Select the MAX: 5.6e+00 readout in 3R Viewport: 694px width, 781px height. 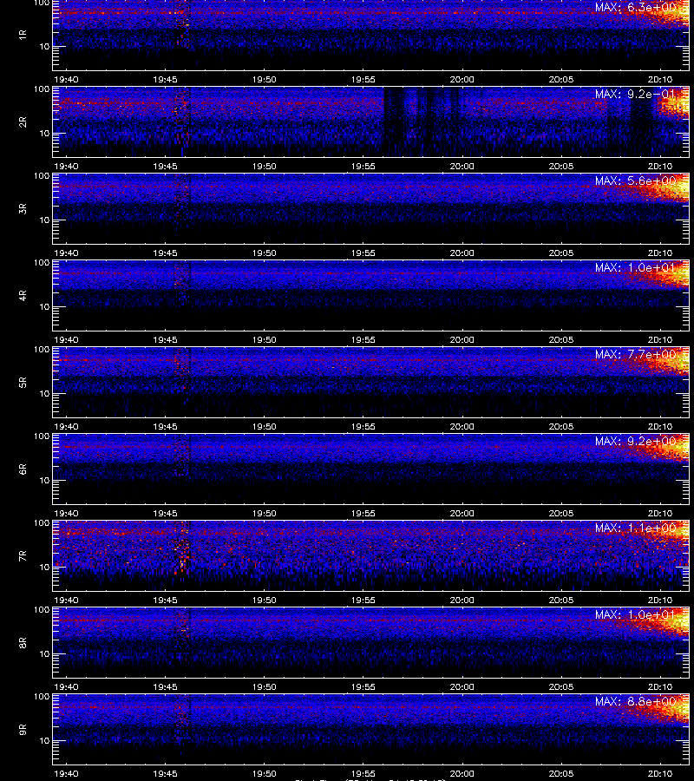click(636, 180)
